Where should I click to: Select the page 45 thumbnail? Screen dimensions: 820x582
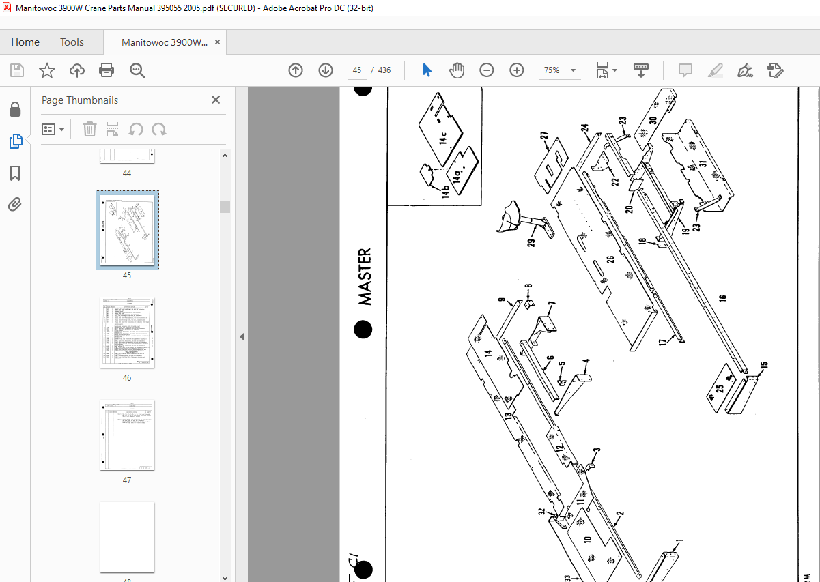click(127, 230)
